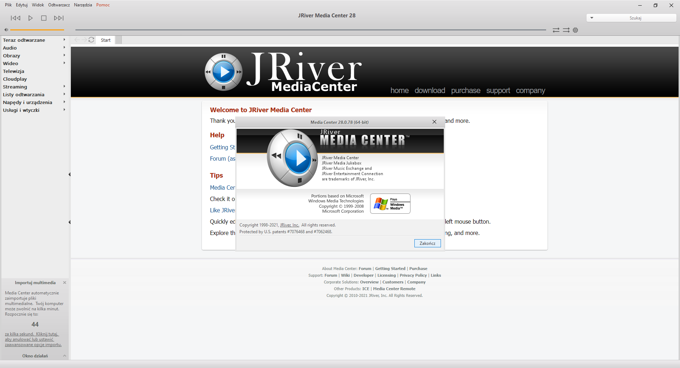Image resolution: width=680 pixels, height=368 pixels.
Task: Adjust the orange volume slider
Action: (x=37, y=30)
